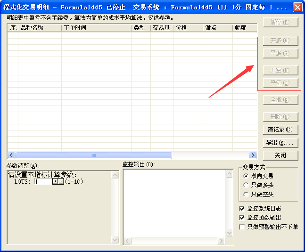Increase LOTS with right stepper arrow

point(61,182)
